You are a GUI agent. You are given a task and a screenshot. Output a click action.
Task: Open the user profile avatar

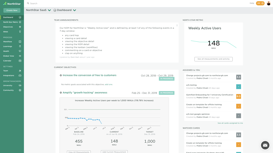click(x=268, y=3)
